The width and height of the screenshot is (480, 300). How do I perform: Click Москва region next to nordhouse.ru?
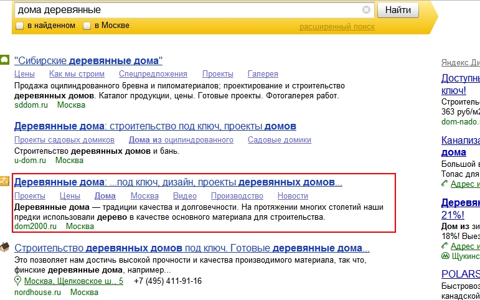[84, 293]
